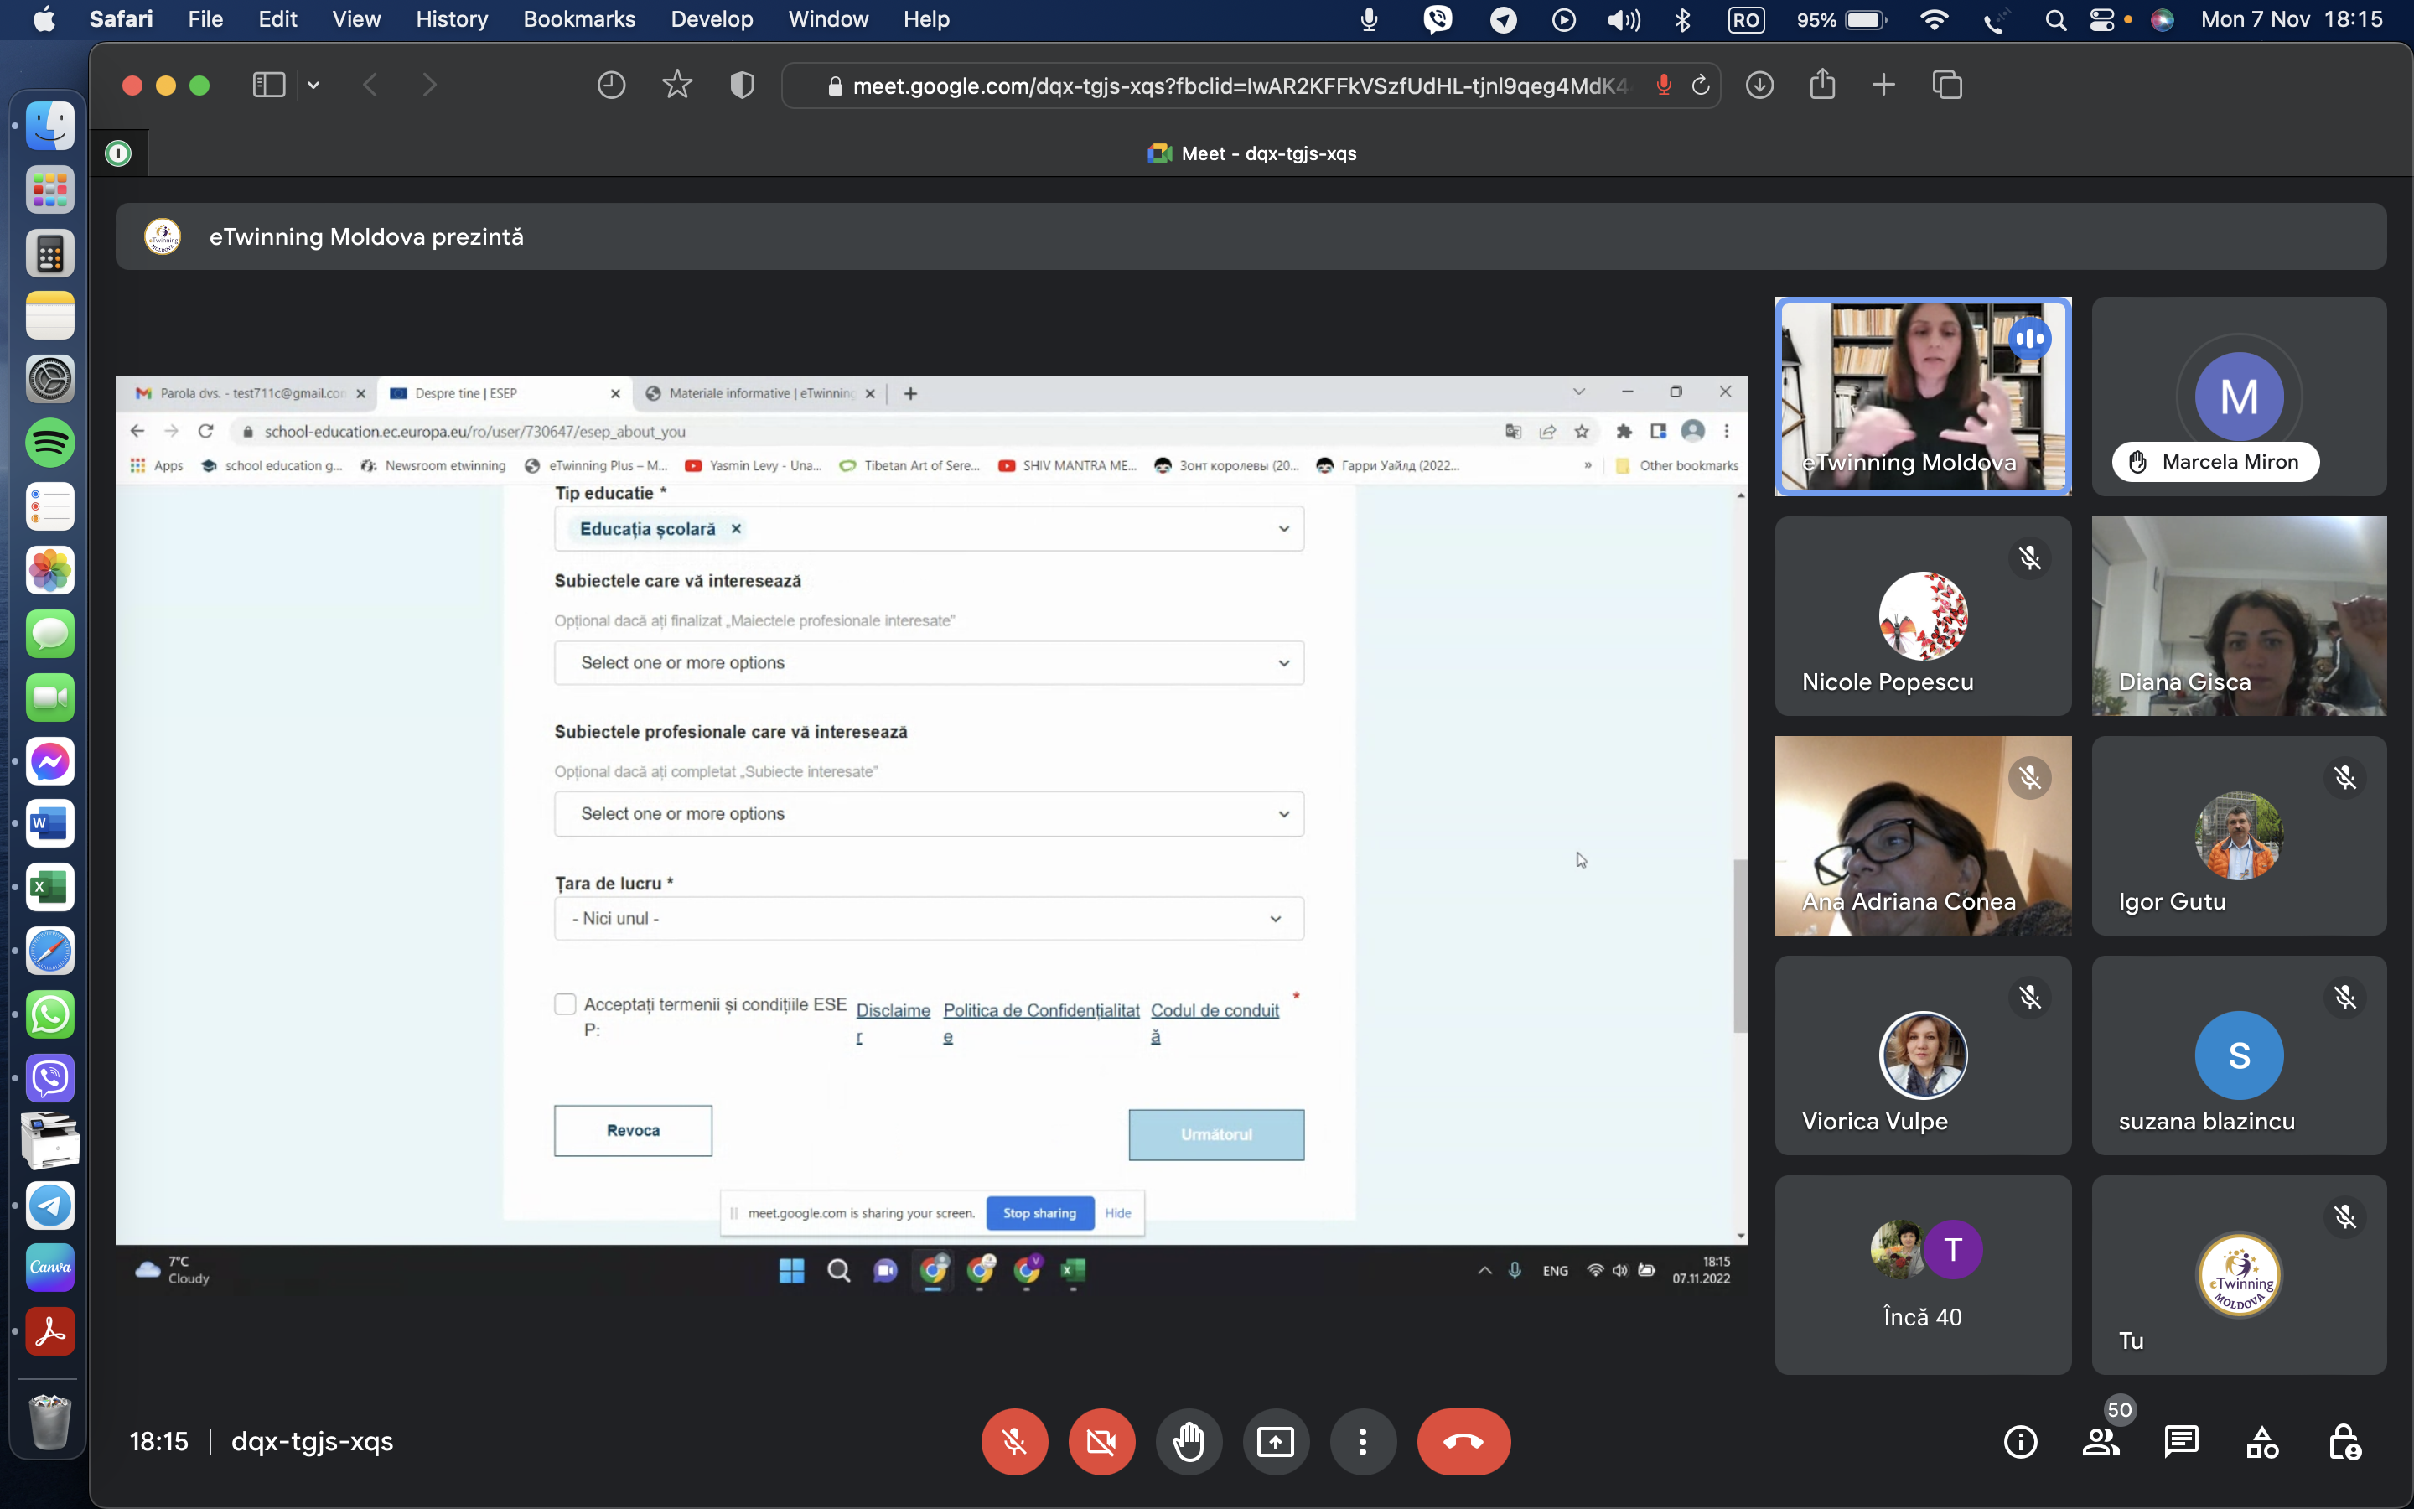Open Țara de lucru dropdown
Image resolution: width=2414 pixels, height=1509 pixels.
tap(930, 918)
